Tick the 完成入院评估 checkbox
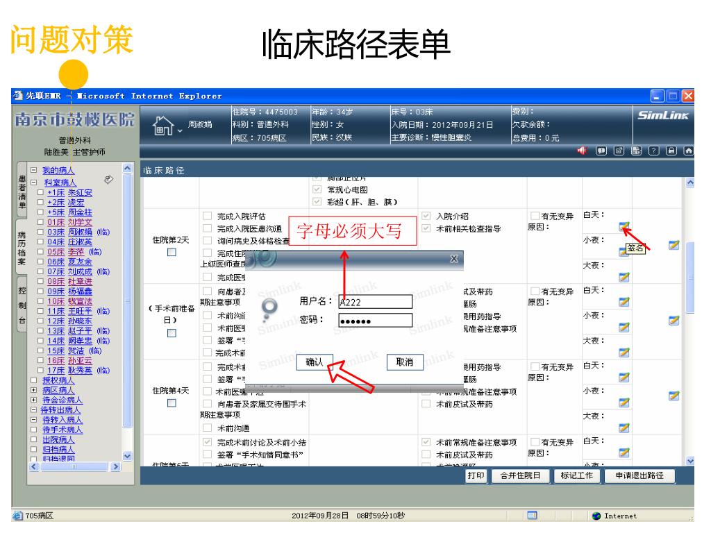 pos(207,216)
